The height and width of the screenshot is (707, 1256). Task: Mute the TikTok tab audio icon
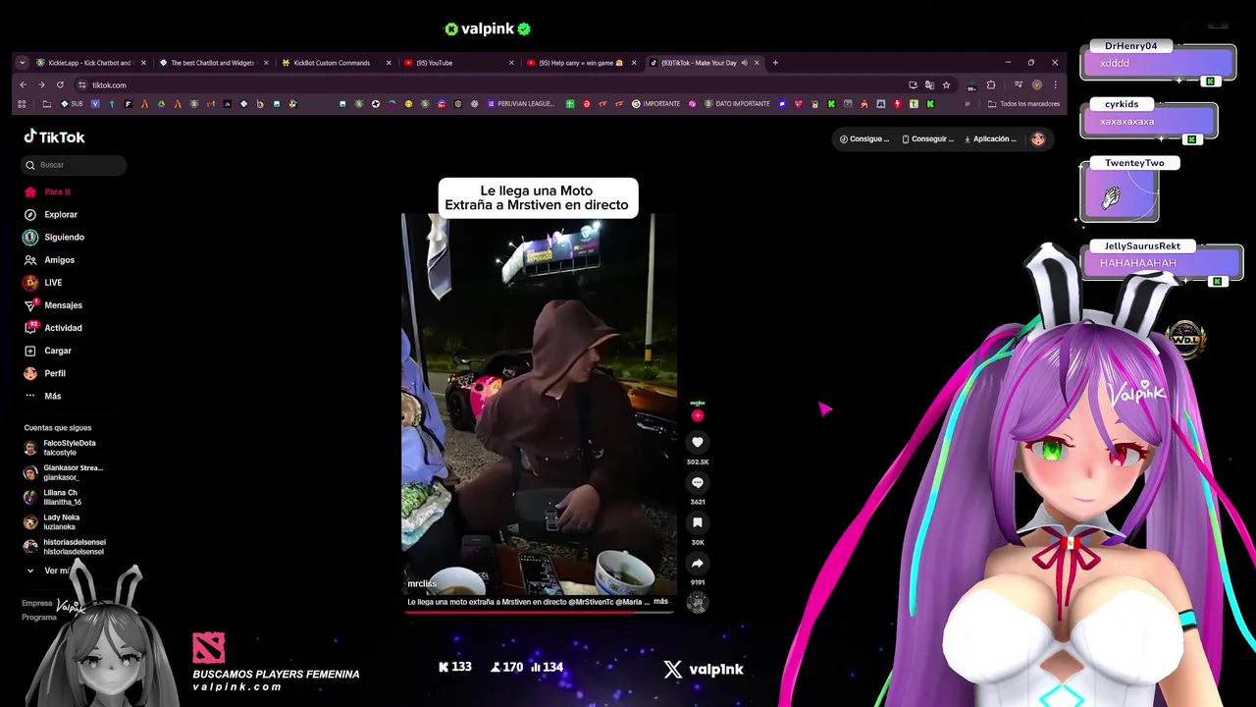click(x=744, y=63)
